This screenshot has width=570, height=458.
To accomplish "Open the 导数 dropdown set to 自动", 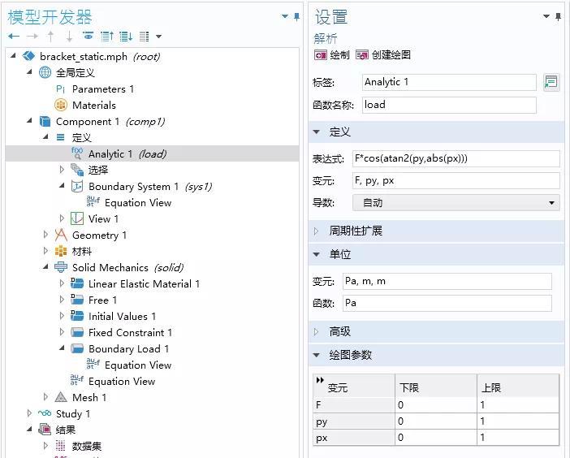I will pyautogui.click(x=456, y=203).
